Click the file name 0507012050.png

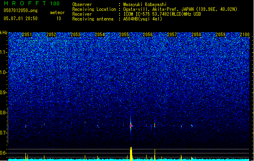pos(21,10)
